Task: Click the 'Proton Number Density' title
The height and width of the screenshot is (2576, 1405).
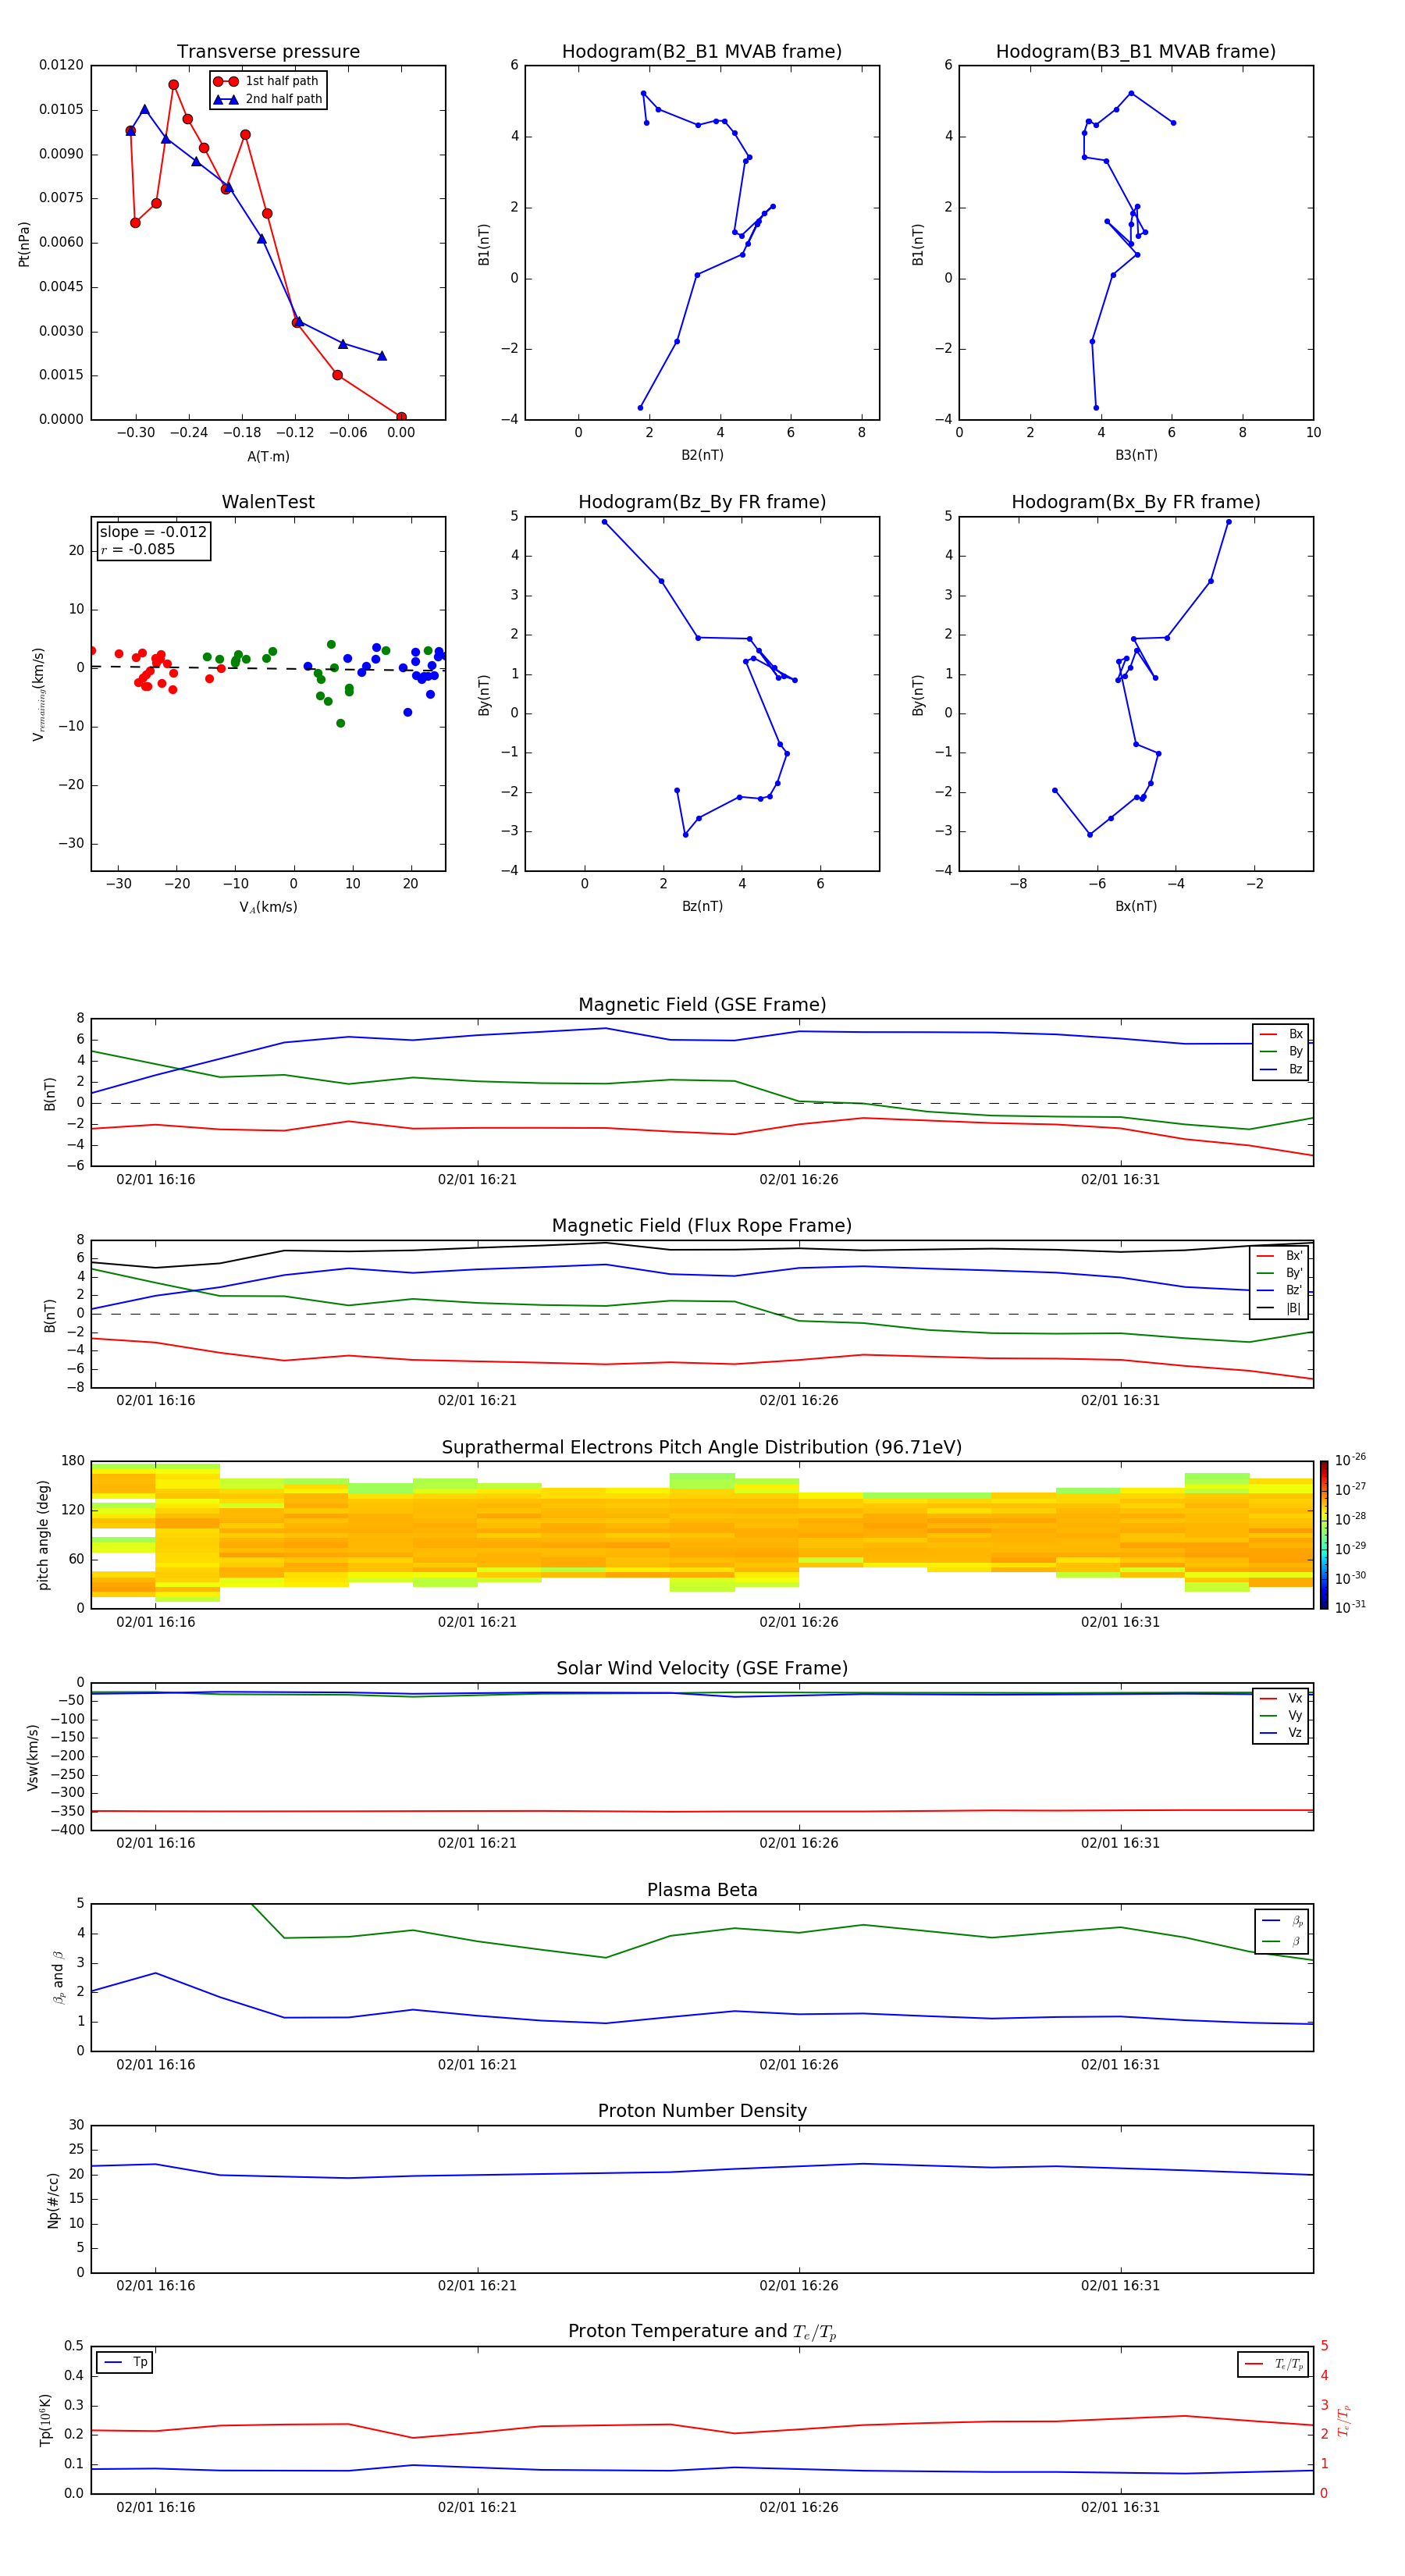Action: 702,2111
